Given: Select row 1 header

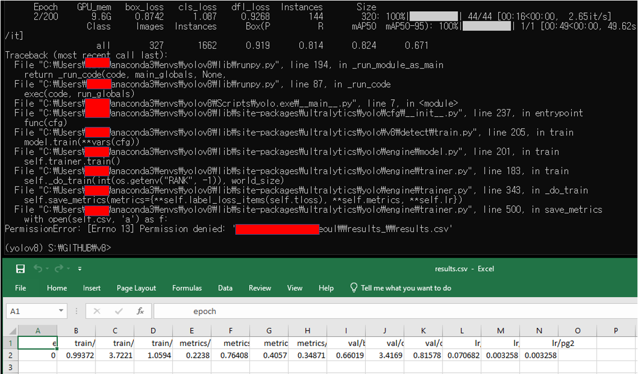Looking at the screenshot, I should coord(11,343).
